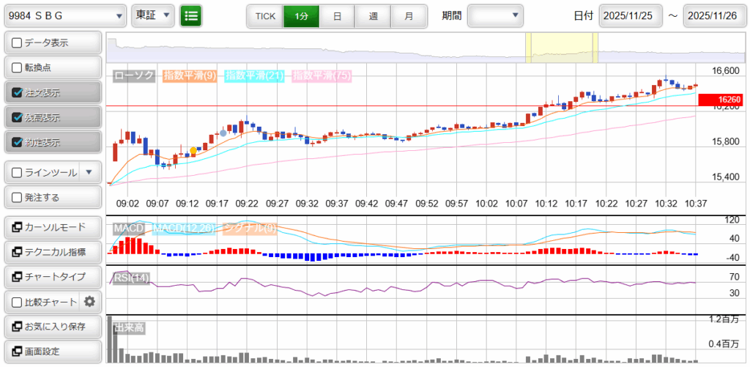750x367 pixels.
Task: Enable the データ表示 checkbox
Action: tap(18, 42)
